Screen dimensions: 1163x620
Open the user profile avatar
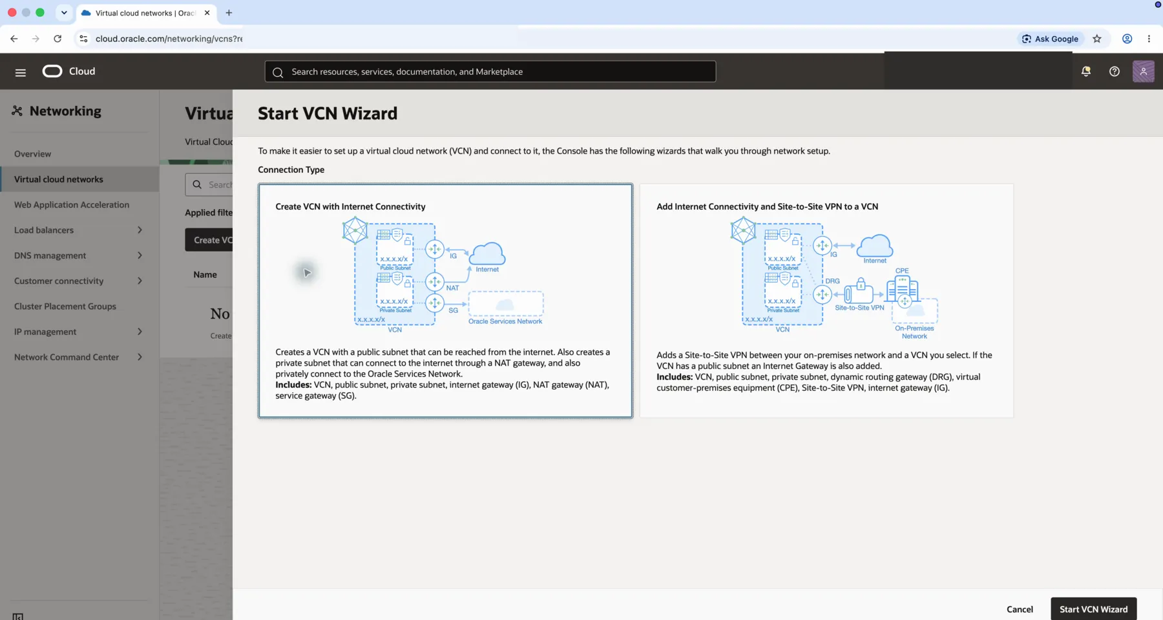pos(1143,72)
